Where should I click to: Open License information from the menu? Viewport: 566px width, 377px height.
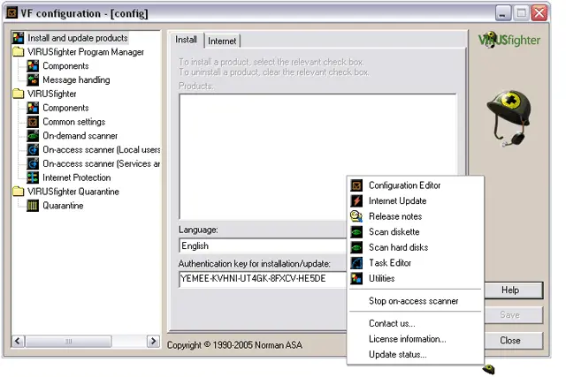pos(407,339)
